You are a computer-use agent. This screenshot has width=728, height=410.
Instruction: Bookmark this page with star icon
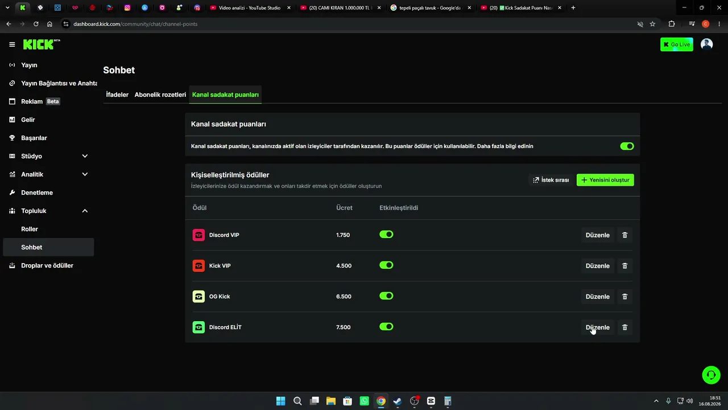pos(652,24)
